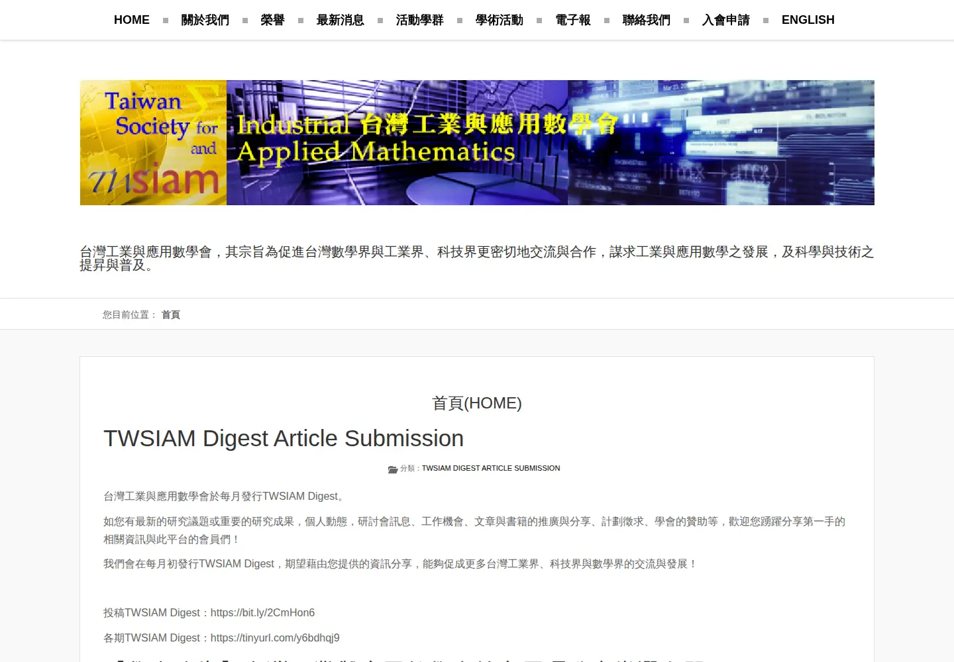Open the 學術活動 menu item
Screen dimensions: 954x662
[x=500, y=20]
